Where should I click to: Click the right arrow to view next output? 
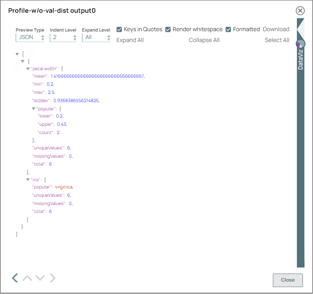pyautogui.click(x=52, y=278)
